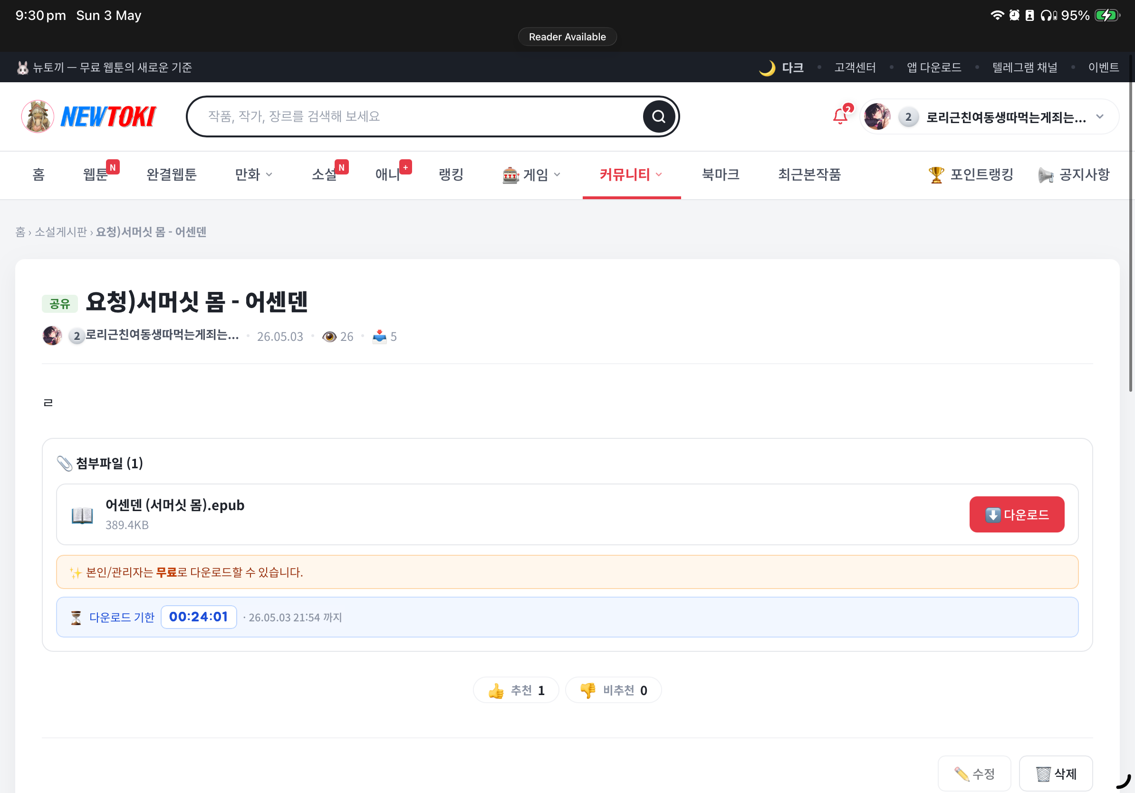Download the epub with 다운로드 button
The image size is (1135, 793).
click(1016, 515)
